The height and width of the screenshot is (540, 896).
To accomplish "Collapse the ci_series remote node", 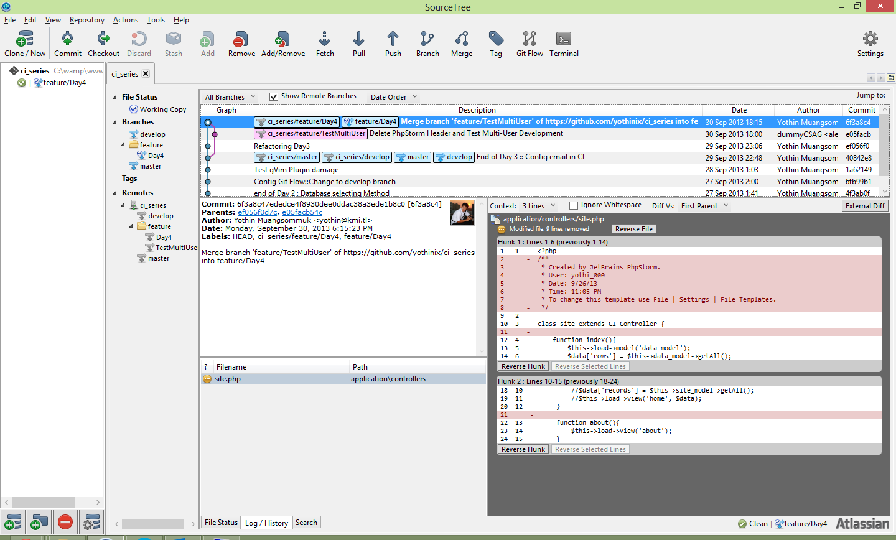I will [123, 205].
